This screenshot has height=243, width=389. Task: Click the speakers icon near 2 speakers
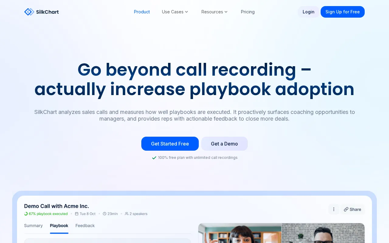coord(127,214)
